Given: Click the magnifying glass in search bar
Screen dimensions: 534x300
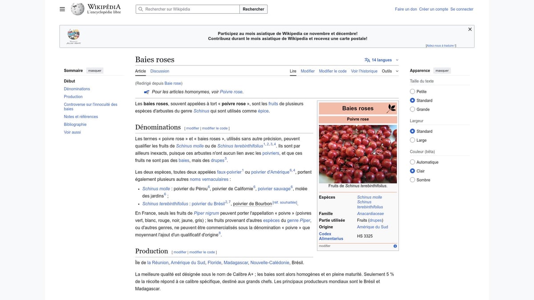Looking at the screenshot, I should click(140, 9).
